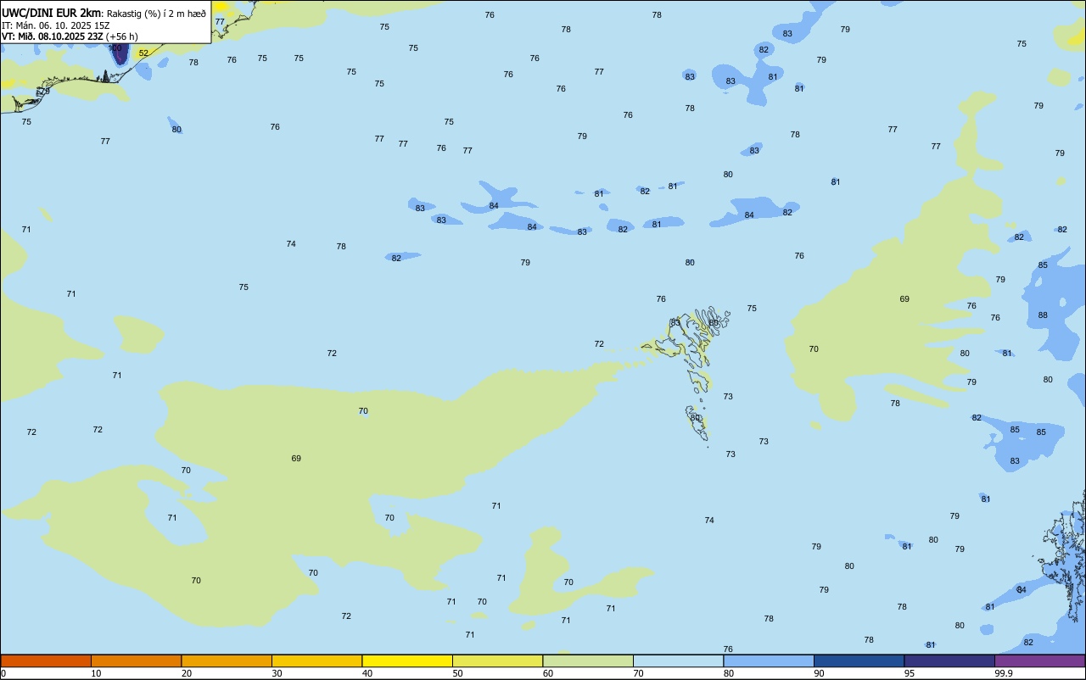The height and width of the screenshot is (680, 1086).
Task: Click the '100' value on the dark purple patch
Action: pos(115,48)
